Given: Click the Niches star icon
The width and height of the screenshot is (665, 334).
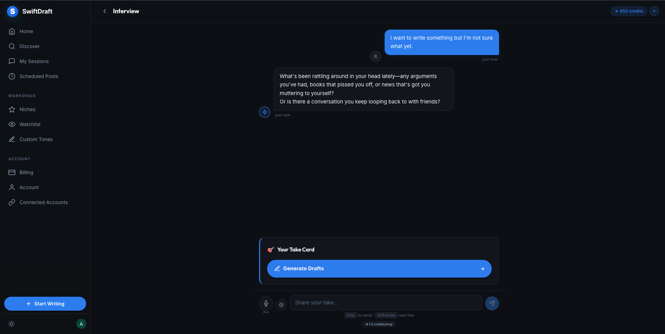Looking at the screenshot, I should 12,109.
